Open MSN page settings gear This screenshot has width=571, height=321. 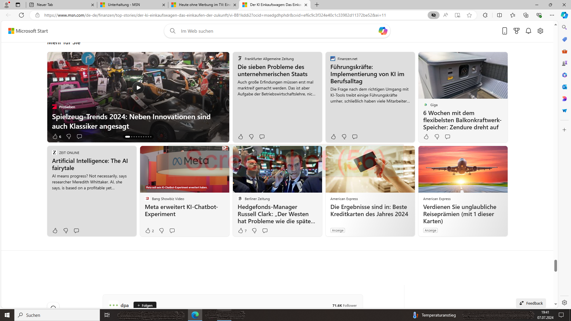pyautogui.click(x=540, y=31)
